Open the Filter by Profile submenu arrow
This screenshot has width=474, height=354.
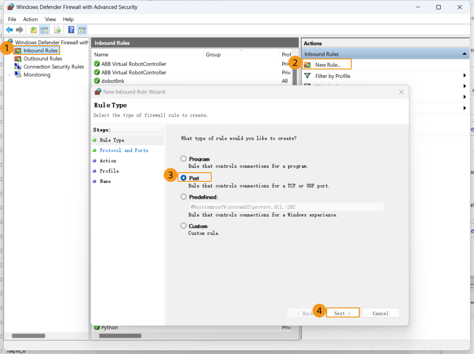(464, 76)
